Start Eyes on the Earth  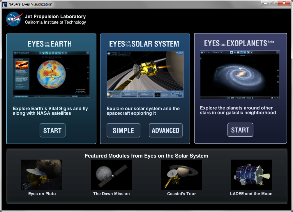[52, 130]
